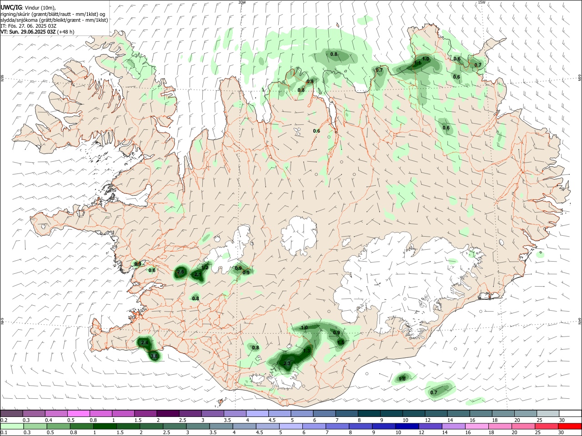Pick the 6–7 blue rain legend swatch
The width and height of the screenshot is (582, 436).
[313, 426]
